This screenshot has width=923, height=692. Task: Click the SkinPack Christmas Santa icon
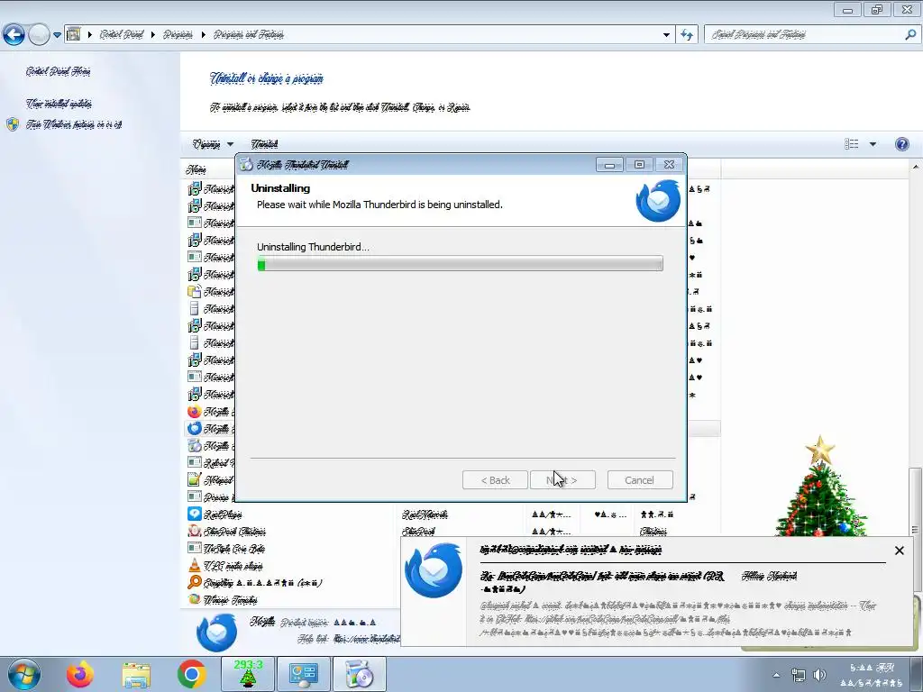(195, 531)
